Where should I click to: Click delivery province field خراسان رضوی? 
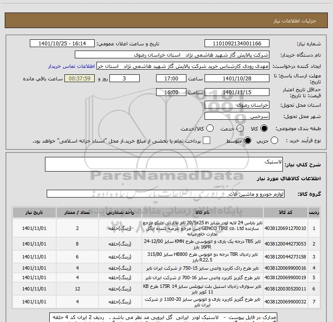coord(237,105)
